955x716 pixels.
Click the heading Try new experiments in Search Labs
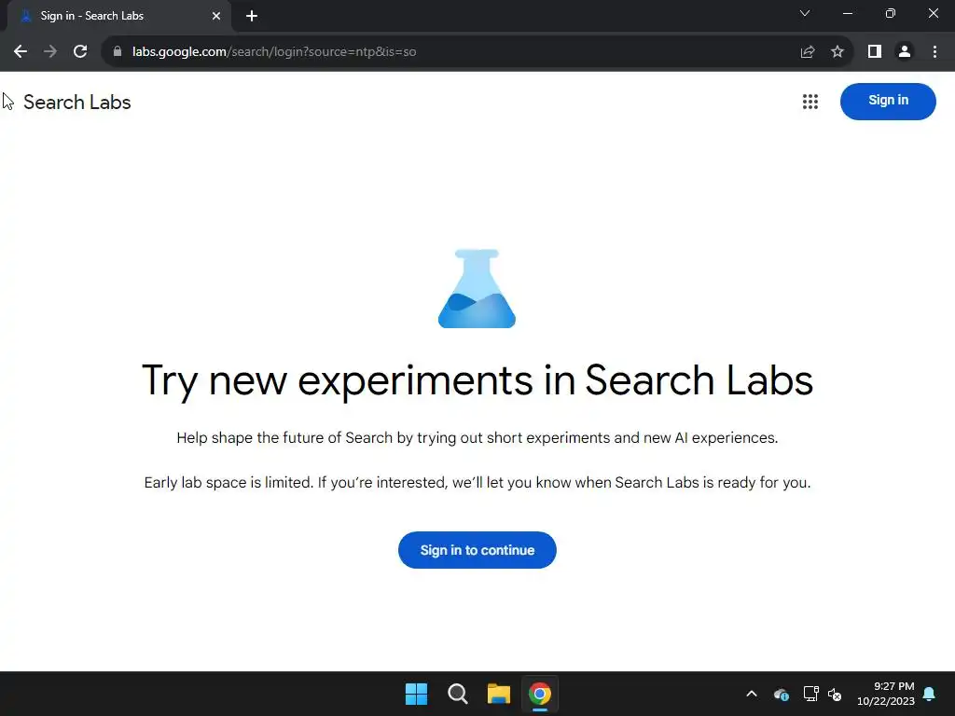click(477, 380)
